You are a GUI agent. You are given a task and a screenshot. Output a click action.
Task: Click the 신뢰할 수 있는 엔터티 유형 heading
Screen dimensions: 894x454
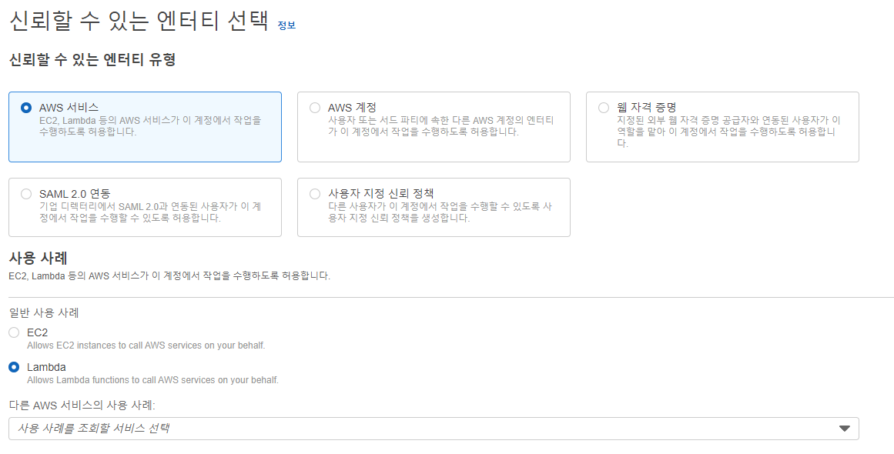(x=92, y=59)
